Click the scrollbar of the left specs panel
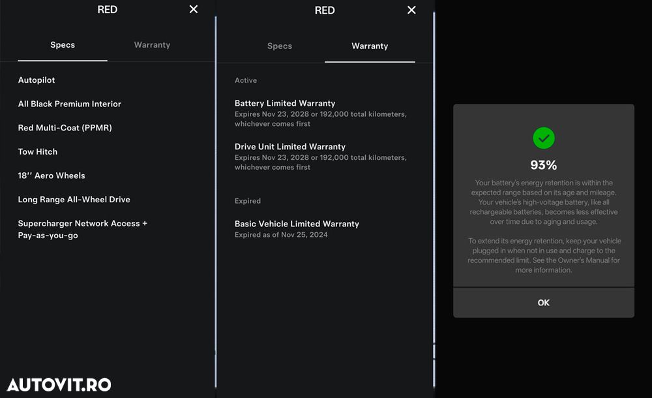Image resolution: width=652 pixels, height=398 pixels. click(x=215, y=202)
